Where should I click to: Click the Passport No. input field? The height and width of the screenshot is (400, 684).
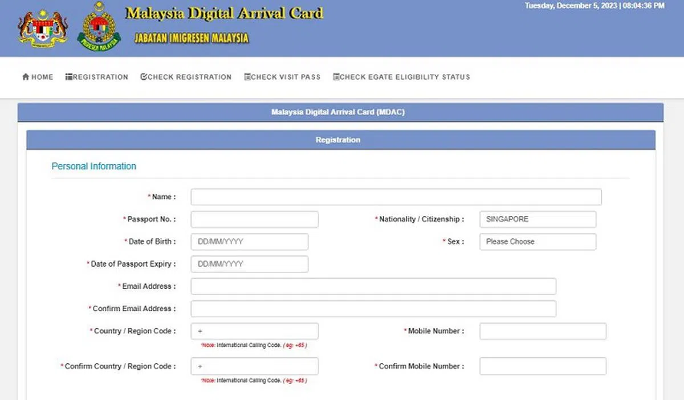[x=254, y=219]
